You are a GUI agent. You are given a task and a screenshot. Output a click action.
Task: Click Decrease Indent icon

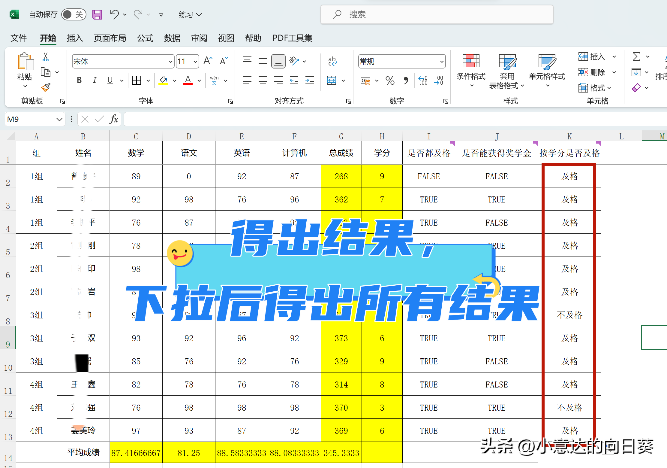(x=294, y=80)
